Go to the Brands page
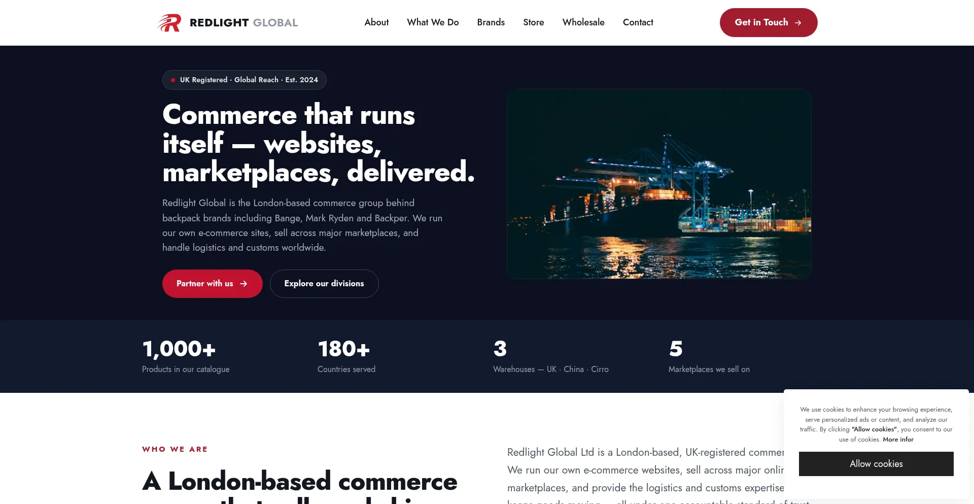Screen dimensions: 974x504 pyautogui.click(x=491, y=22)
